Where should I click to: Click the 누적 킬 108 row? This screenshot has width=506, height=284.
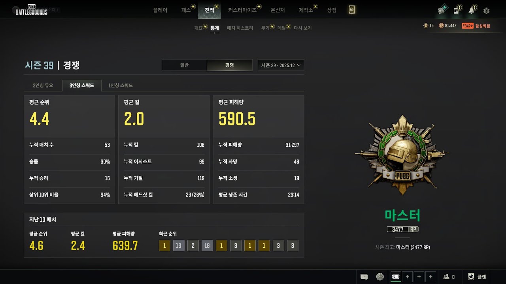[164, 145]
